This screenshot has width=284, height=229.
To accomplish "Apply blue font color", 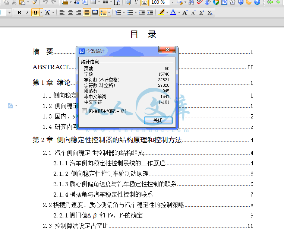I will click(x=173, y=13).
